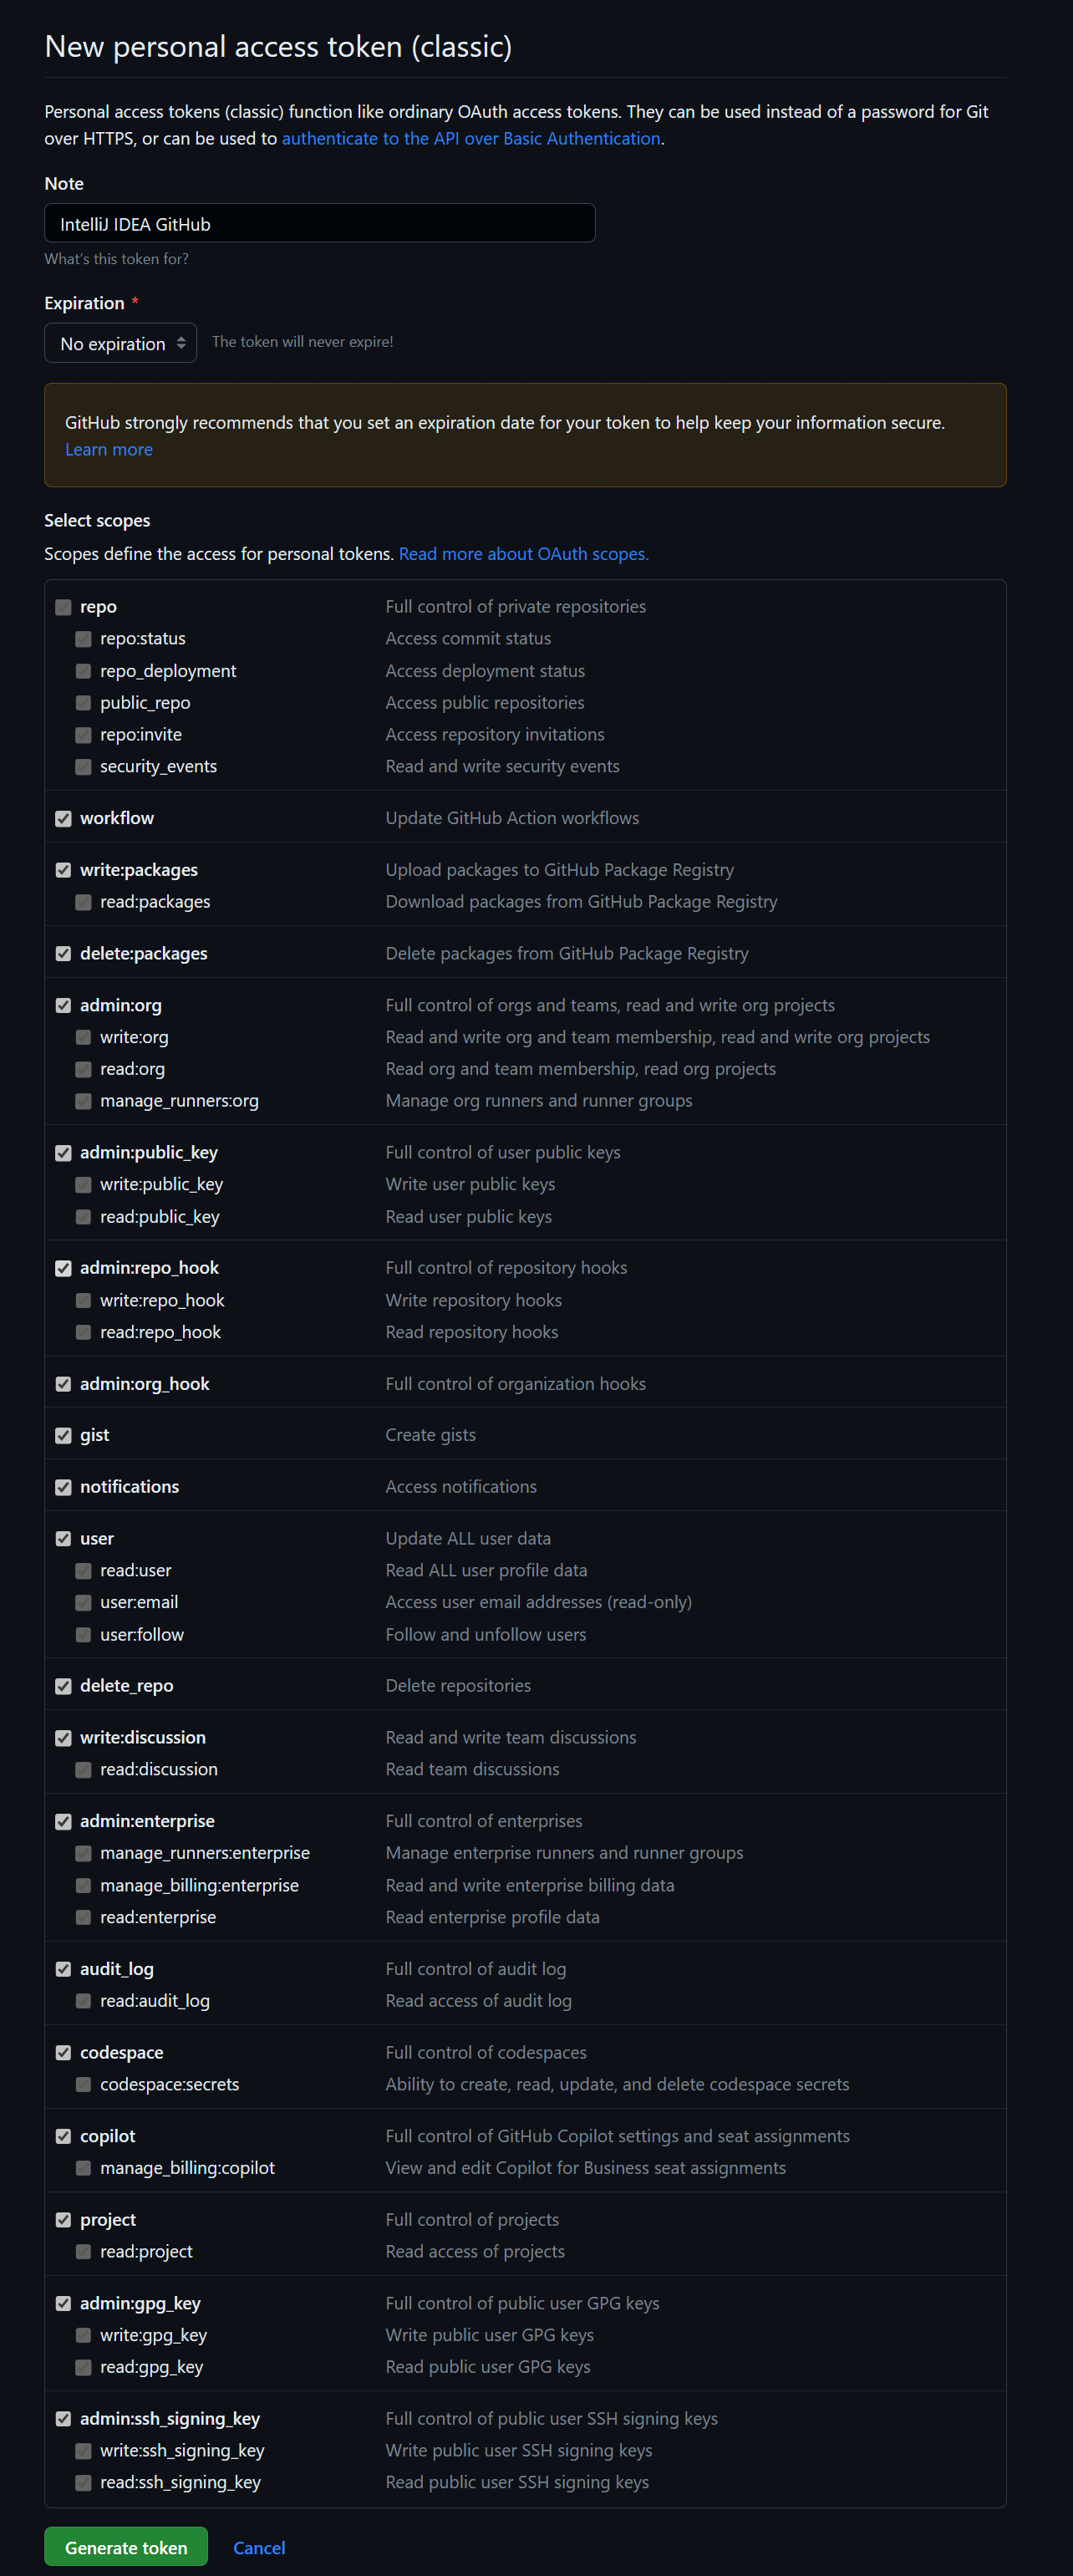Uncheck the write:packages scope checkbox
The image size is (1073, 2576).
point(63,871)
